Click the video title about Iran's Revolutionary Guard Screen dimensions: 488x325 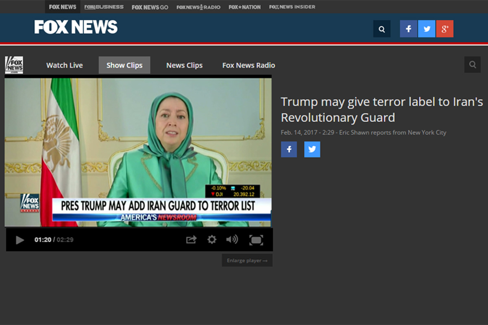[x=382, y=109]
